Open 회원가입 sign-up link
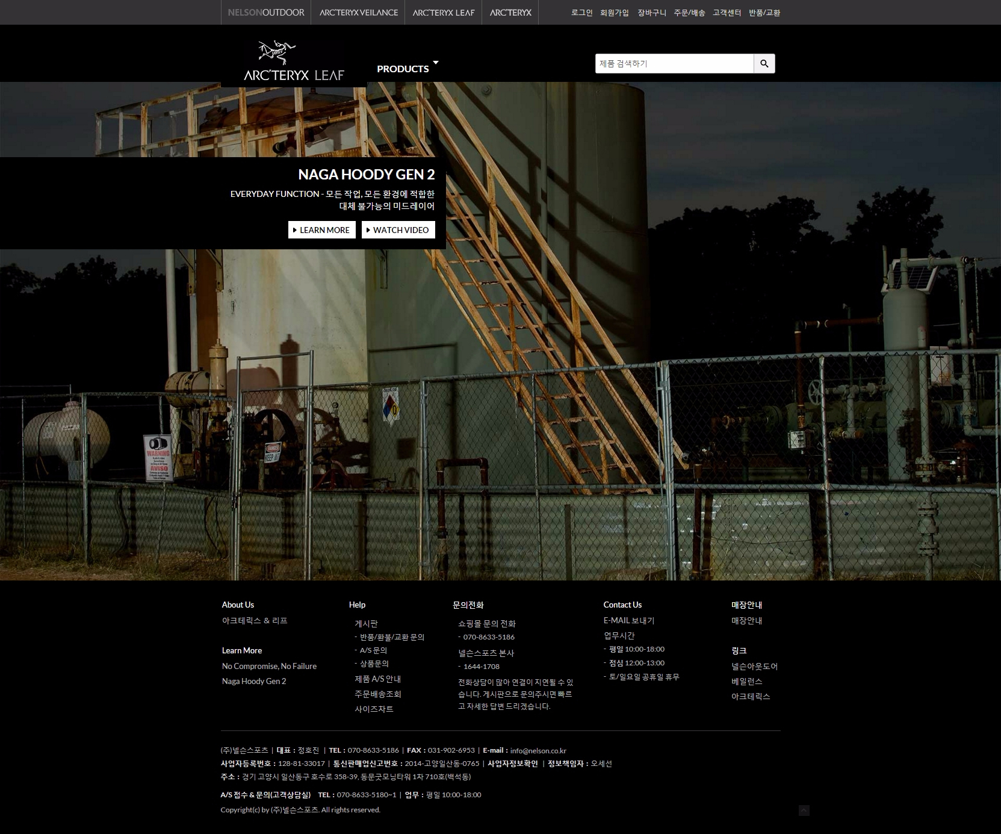Image resolution: width=1001 pixels, height=834 pixels. click(615, 13)
